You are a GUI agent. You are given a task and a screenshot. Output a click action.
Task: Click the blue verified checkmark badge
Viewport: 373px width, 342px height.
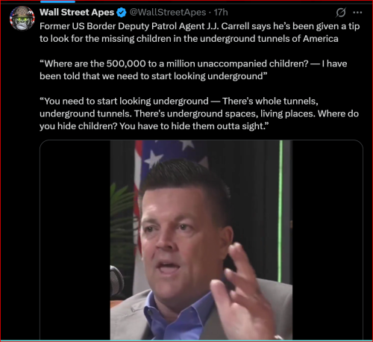[x=122, y=13]
